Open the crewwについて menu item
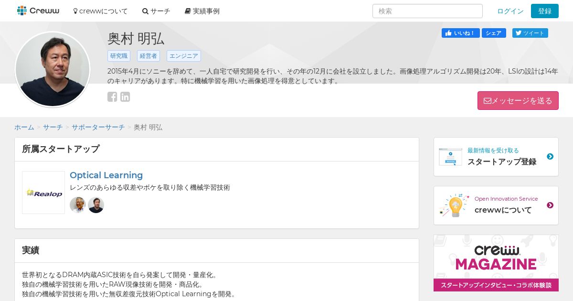573x301 pixels. point(101,11)
